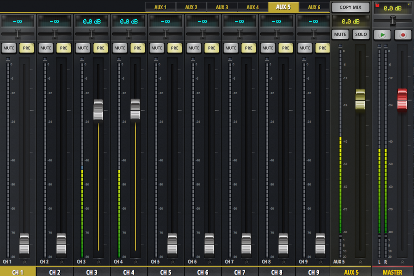
Task: Toggle the PRE button on CH 2
Action: coord(63,48)
